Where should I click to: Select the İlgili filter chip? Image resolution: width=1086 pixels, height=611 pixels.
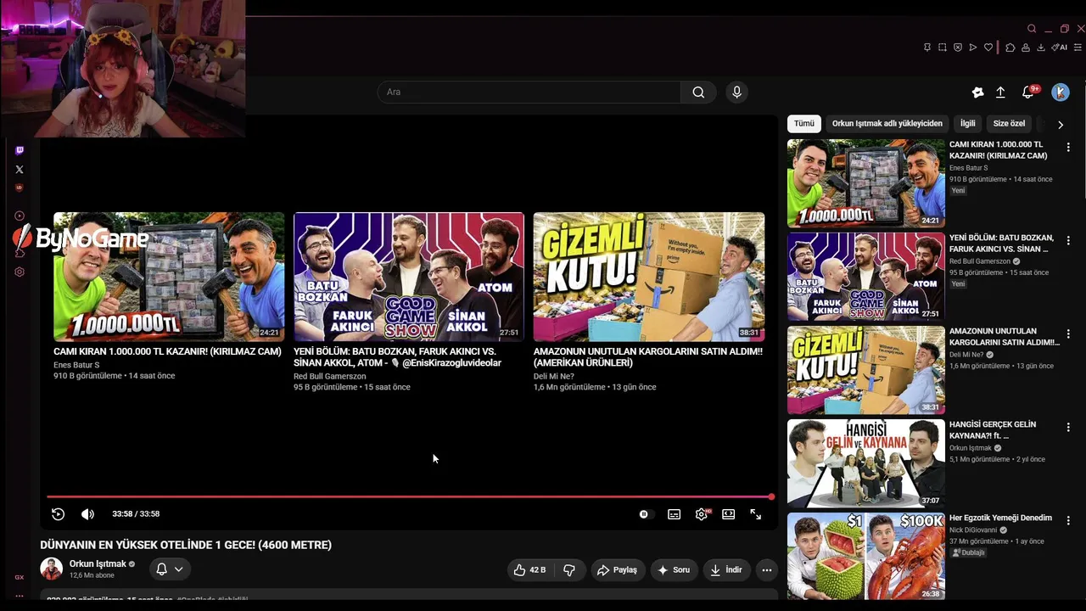(967, 124)
